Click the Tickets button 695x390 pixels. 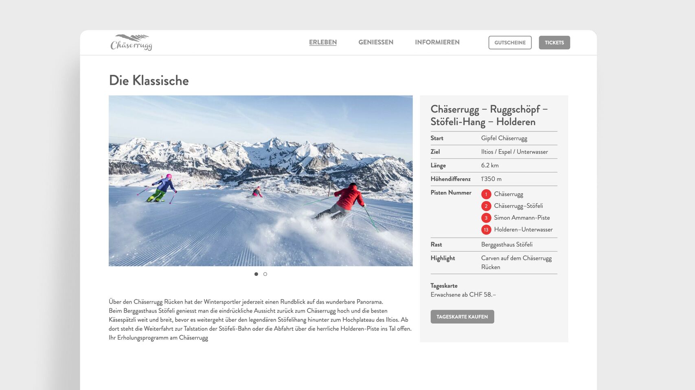[554, 43]
